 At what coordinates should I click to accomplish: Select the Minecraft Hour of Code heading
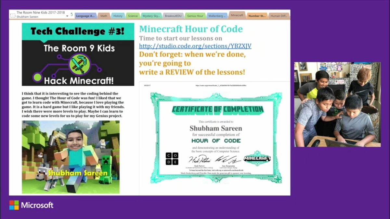coord(191,29)
